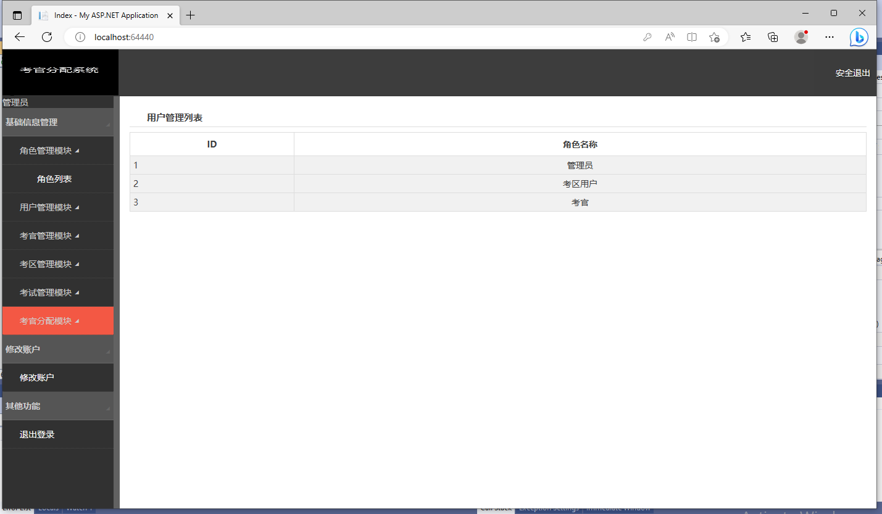
Task: Open a new browser tab
Action: (190, 15)
